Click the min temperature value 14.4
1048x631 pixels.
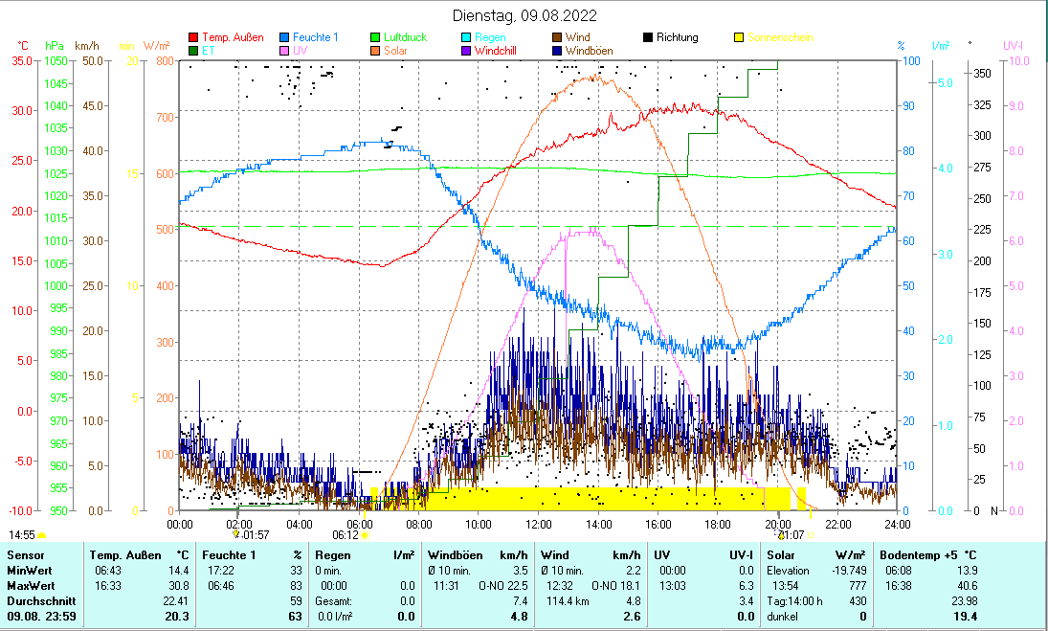tap(177, 571)
